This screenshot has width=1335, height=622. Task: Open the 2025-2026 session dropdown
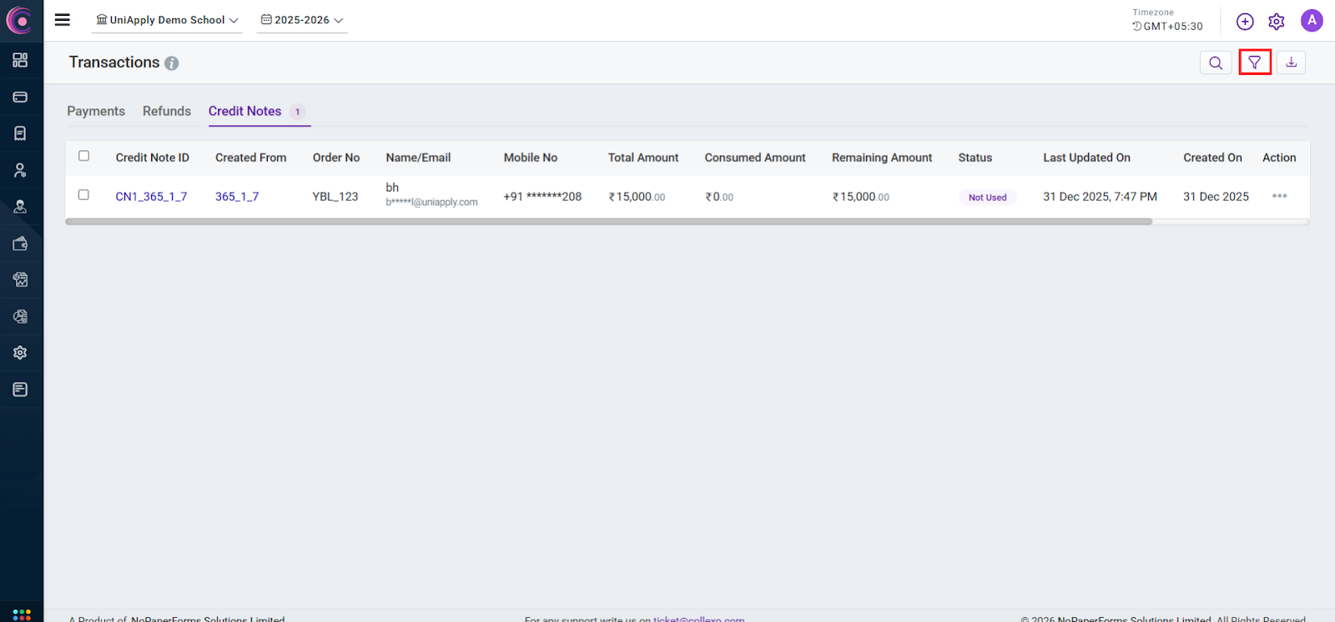[301, 20]
